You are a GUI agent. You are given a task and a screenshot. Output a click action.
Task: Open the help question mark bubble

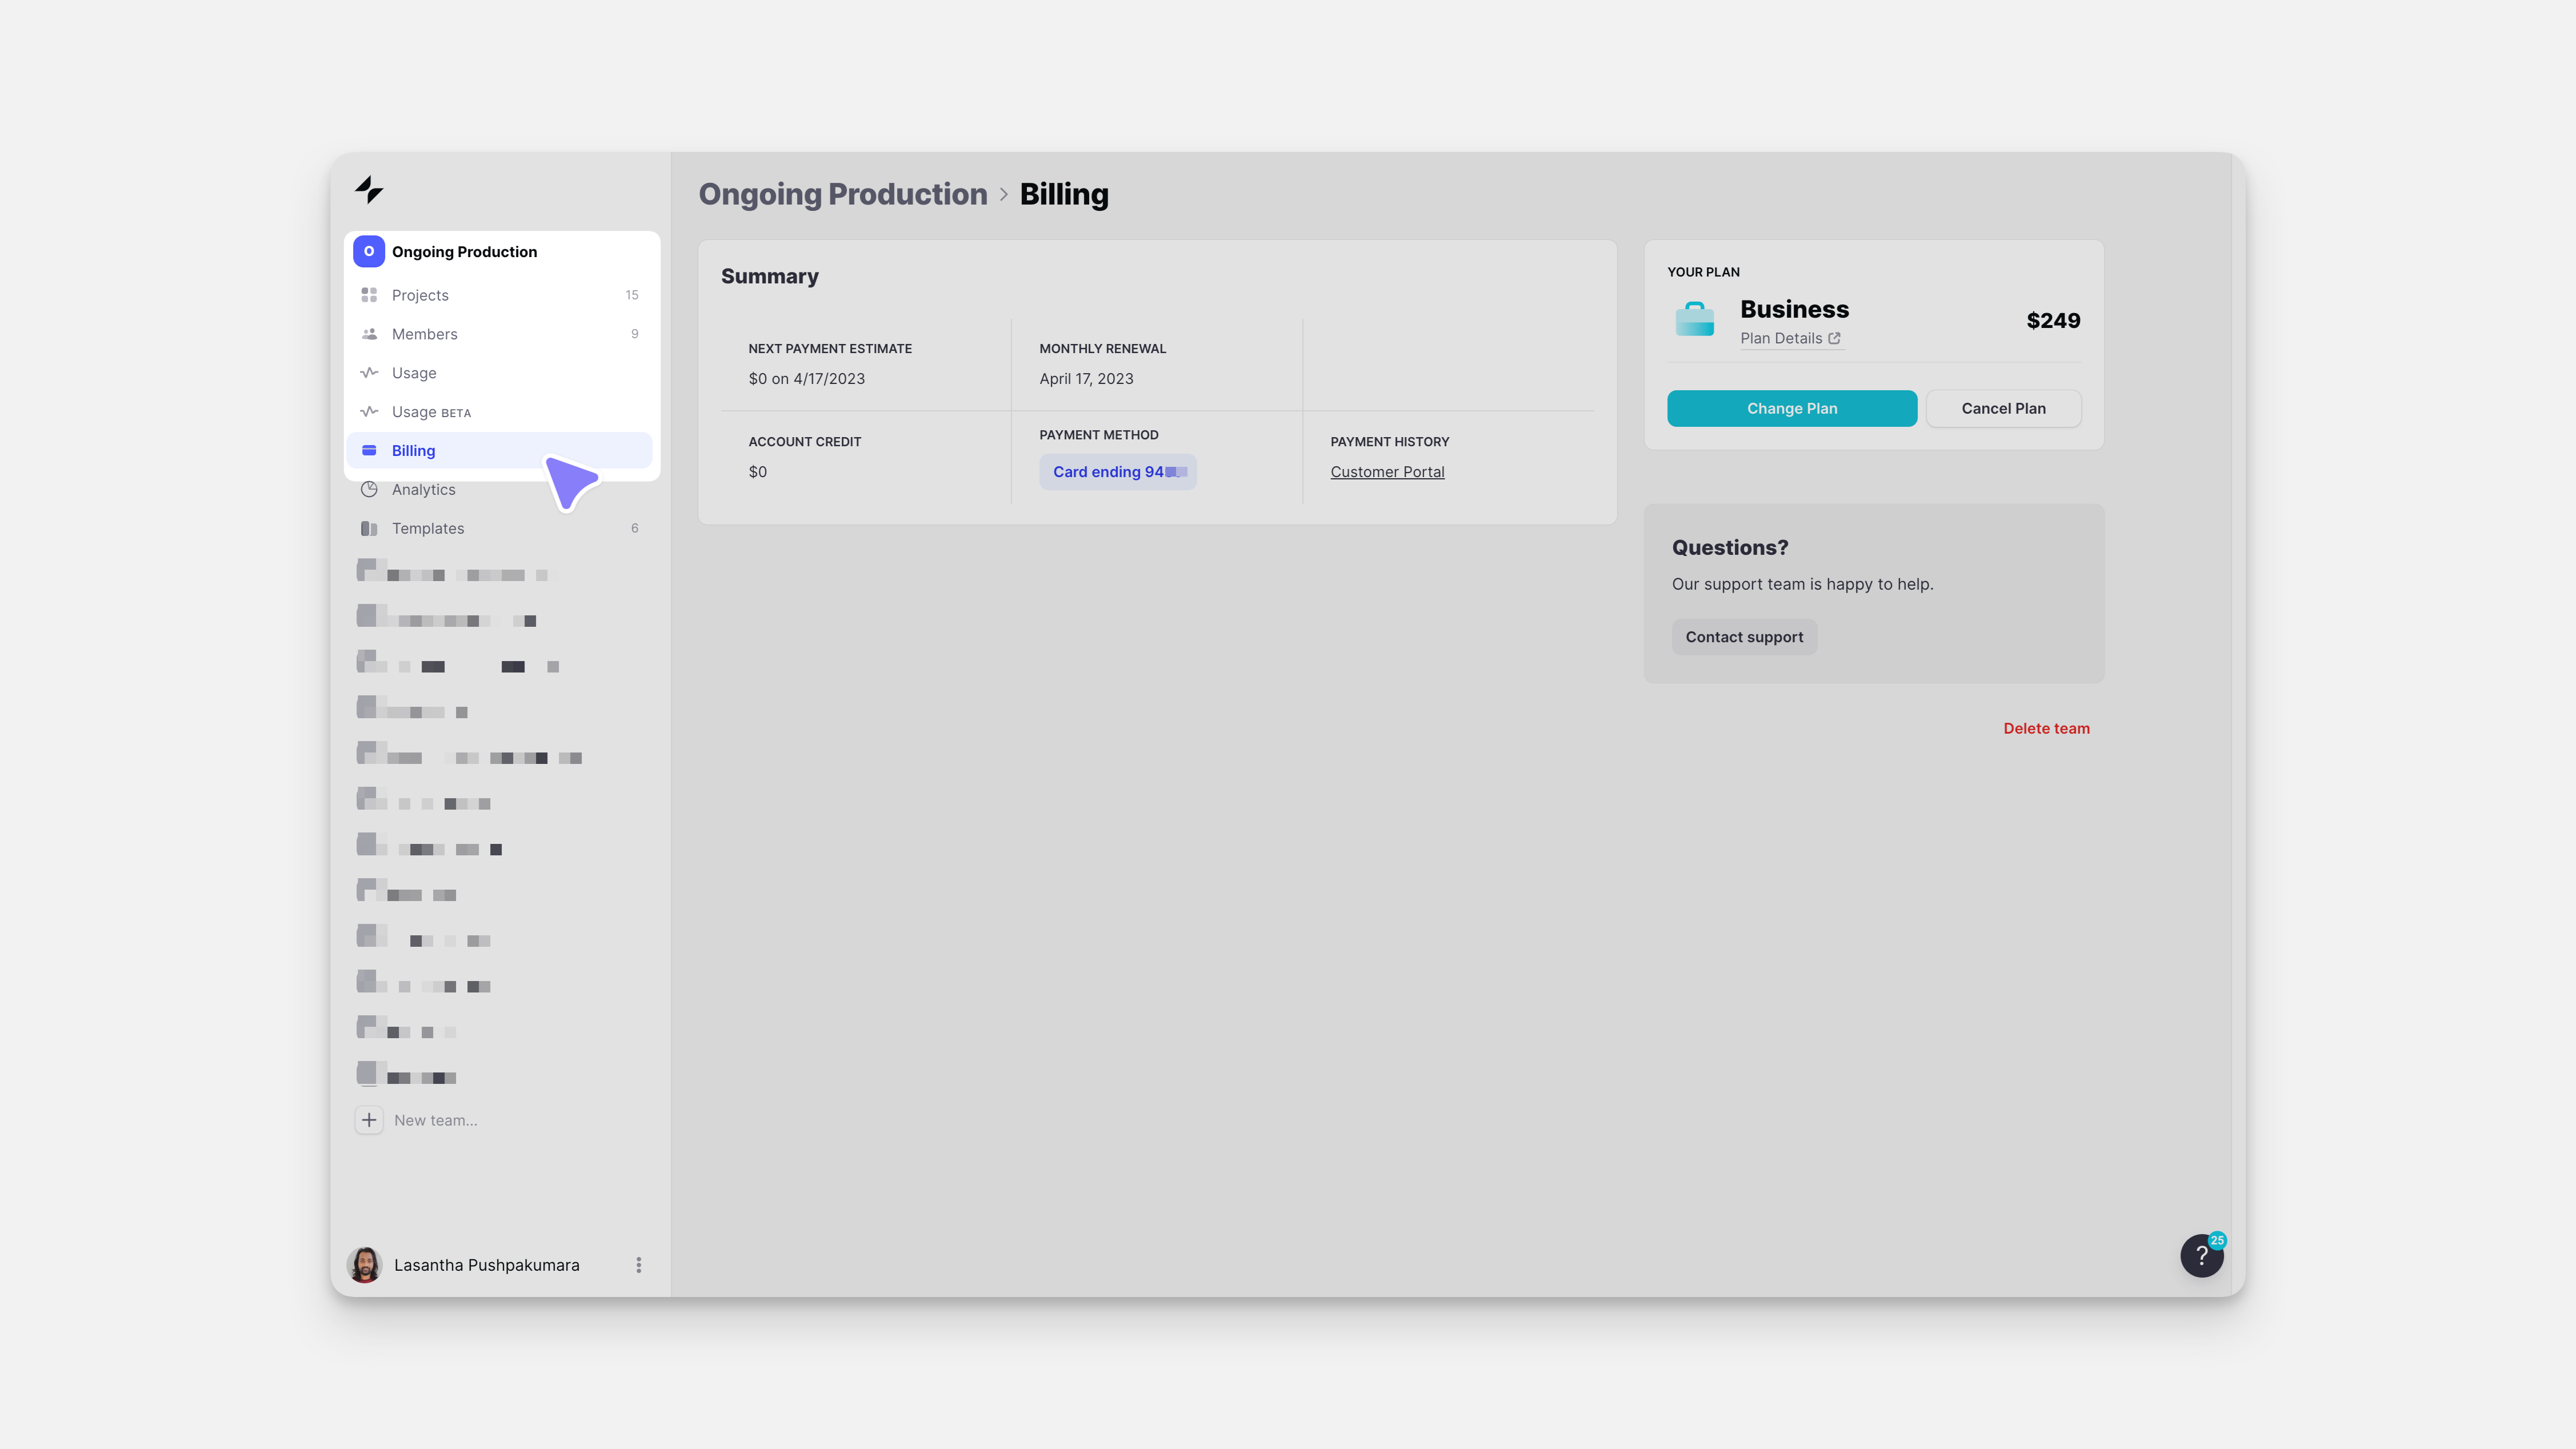click(2201, 1256)
